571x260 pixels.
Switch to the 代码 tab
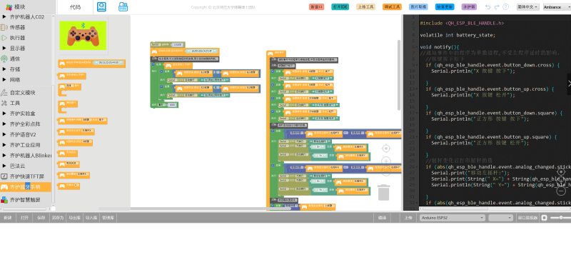(75, 7)
